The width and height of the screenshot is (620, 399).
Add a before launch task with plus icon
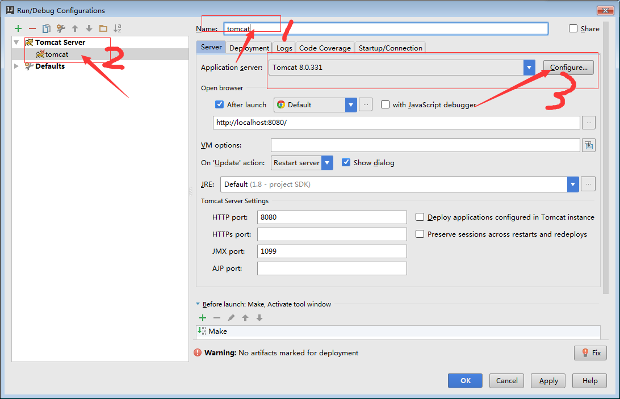(x=203, y=318)
